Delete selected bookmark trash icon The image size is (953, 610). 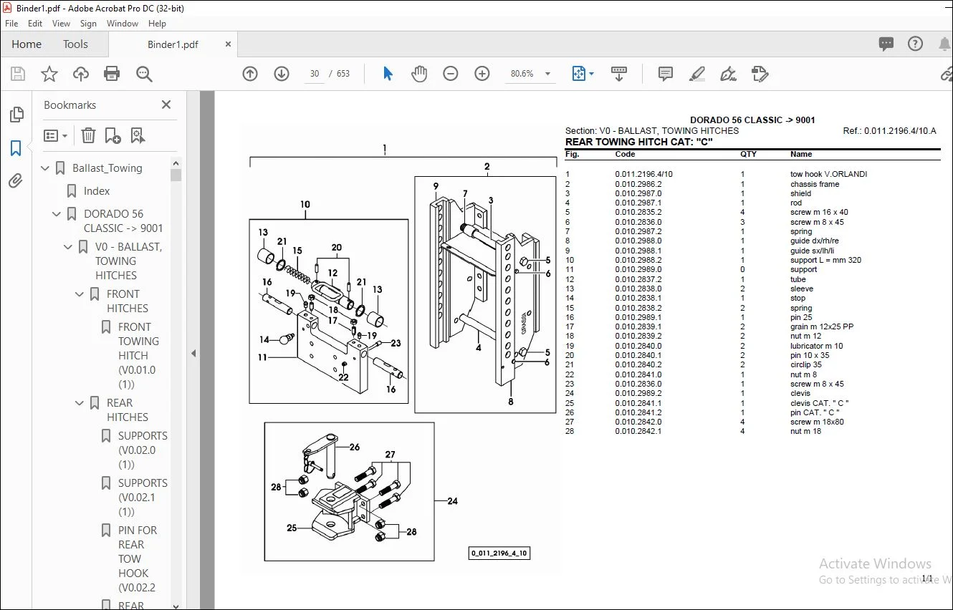pyautogui.click(x=88, y=135)
